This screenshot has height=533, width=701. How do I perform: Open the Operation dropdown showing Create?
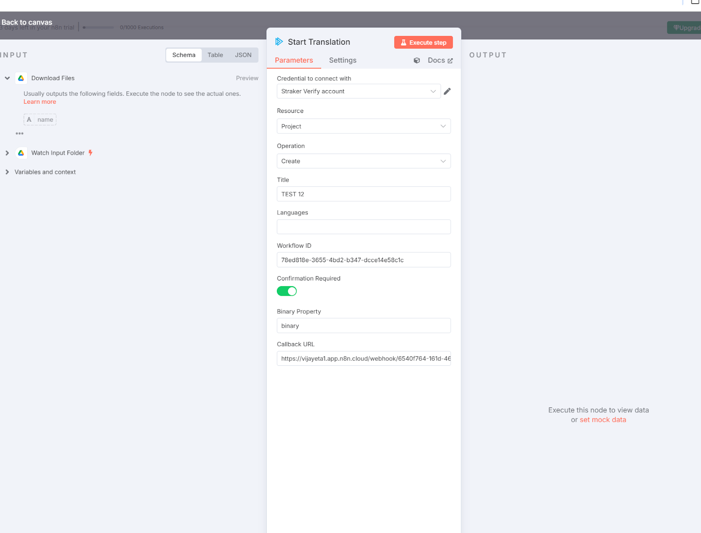364,161
